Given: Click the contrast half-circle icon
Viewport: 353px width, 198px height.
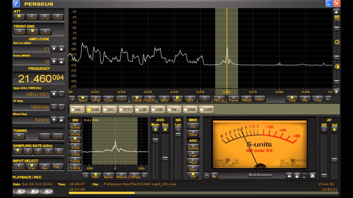Looking at the screenshot, I should [x=337, y=67].
